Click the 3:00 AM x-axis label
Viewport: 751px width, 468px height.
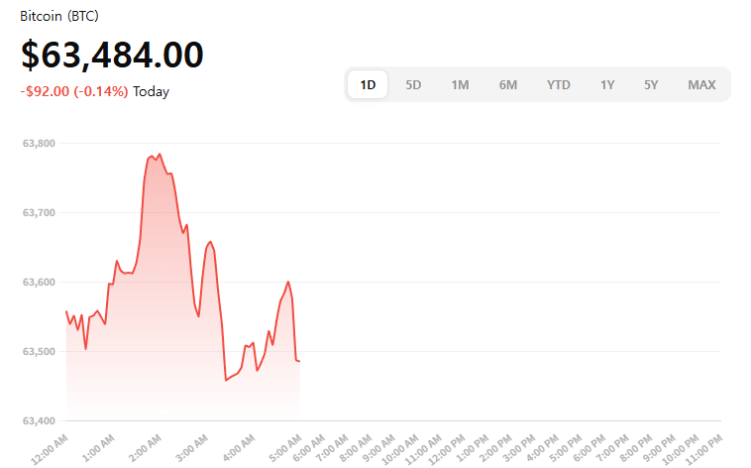pos(191,448)
